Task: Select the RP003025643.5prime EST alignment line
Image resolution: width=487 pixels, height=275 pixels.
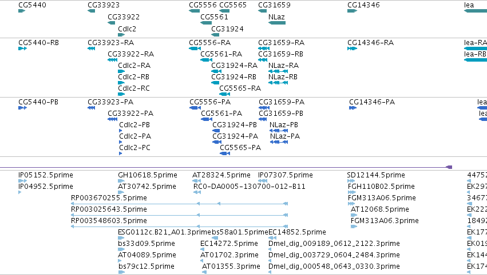Action: 180,215
